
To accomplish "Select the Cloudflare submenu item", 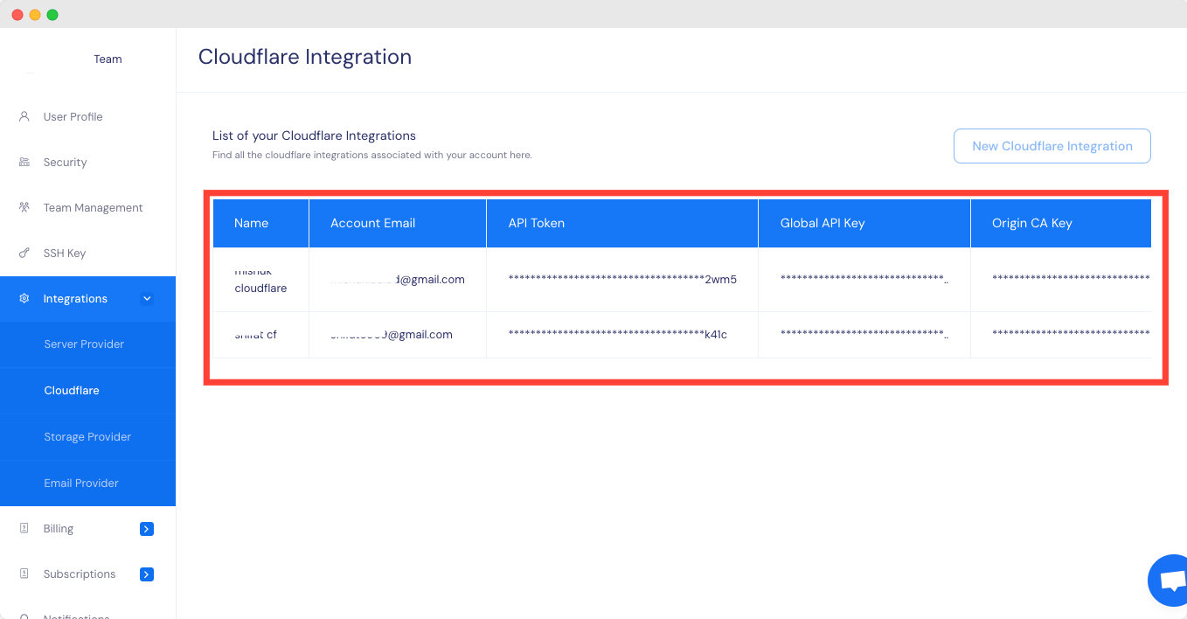I will (72, 391).
